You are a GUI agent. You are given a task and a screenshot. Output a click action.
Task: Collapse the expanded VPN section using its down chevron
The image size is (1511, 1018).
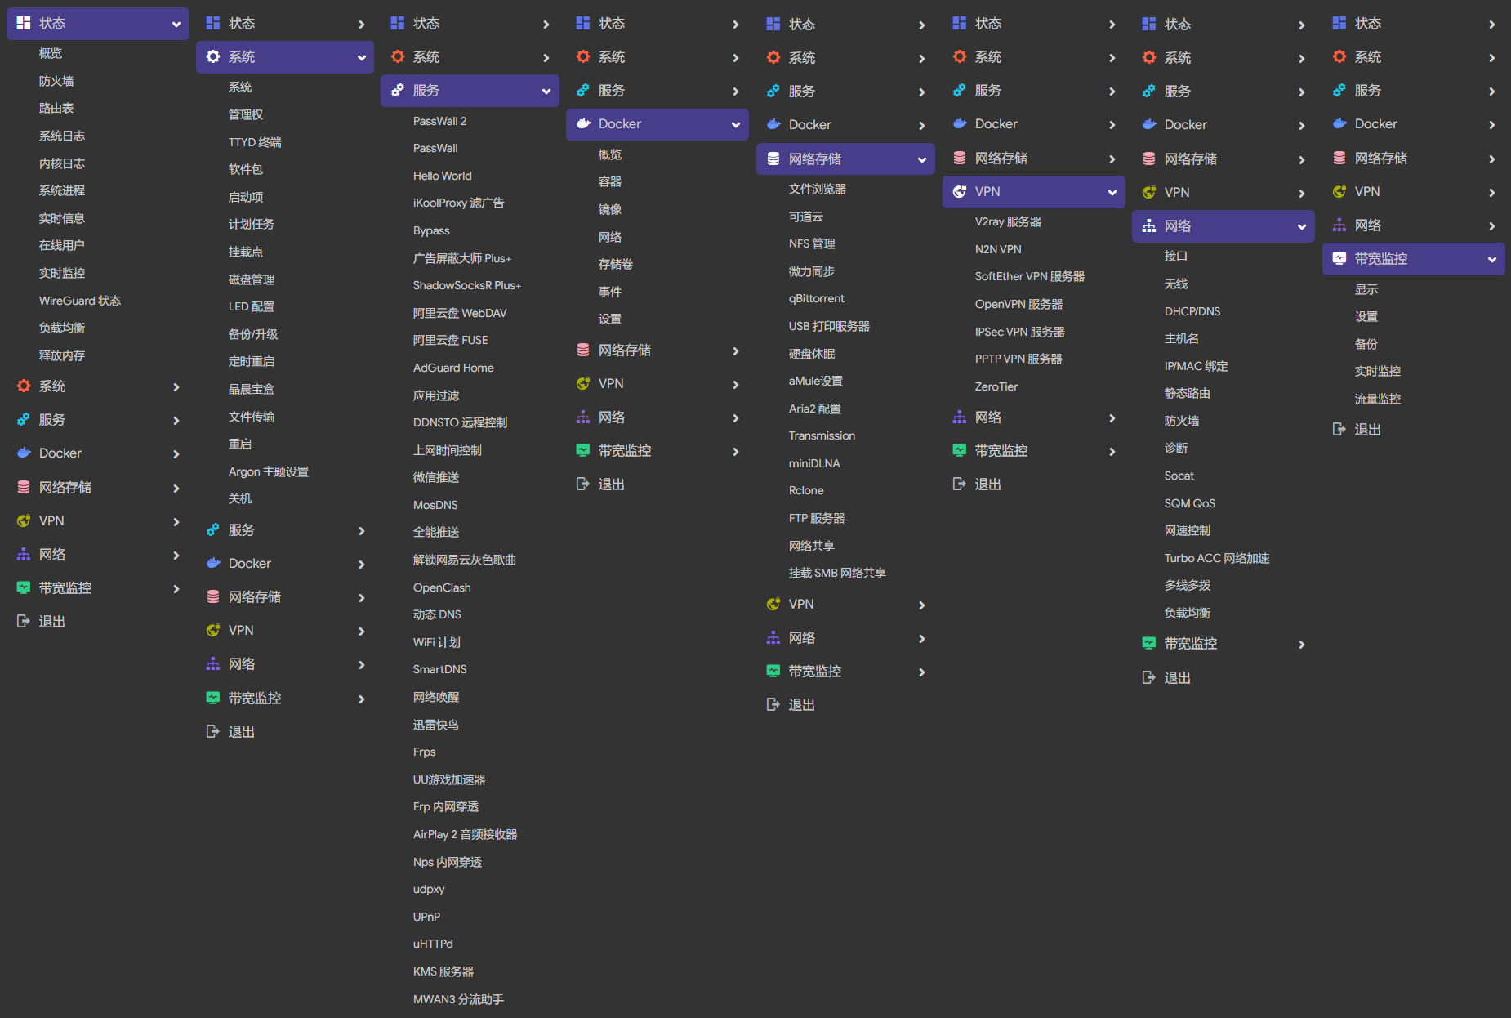coord(1112,193)
